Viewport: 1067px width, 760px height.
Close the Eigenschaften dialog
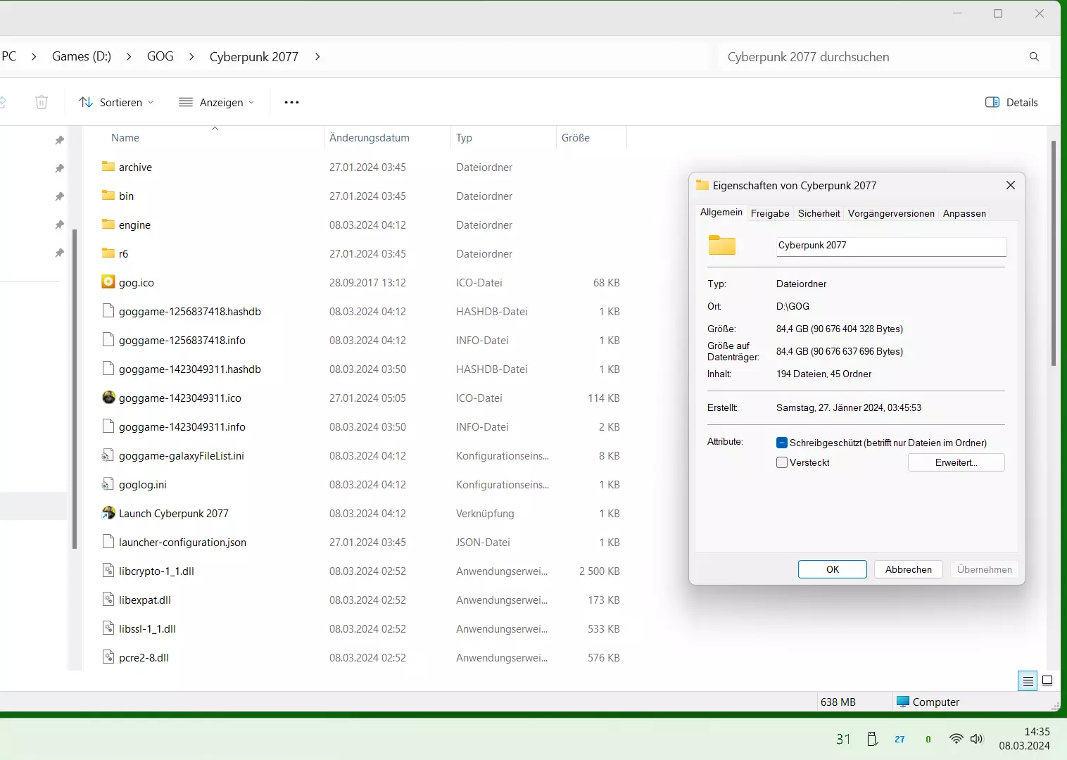click(x=1011, y=185)
